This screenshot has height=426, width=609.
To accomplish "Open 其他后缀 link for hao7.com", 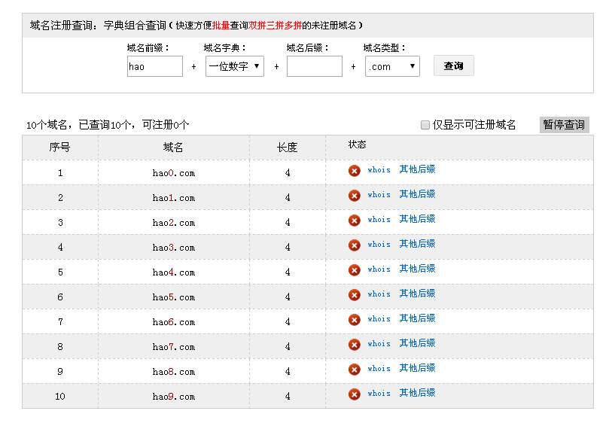I will click(418, 343).
